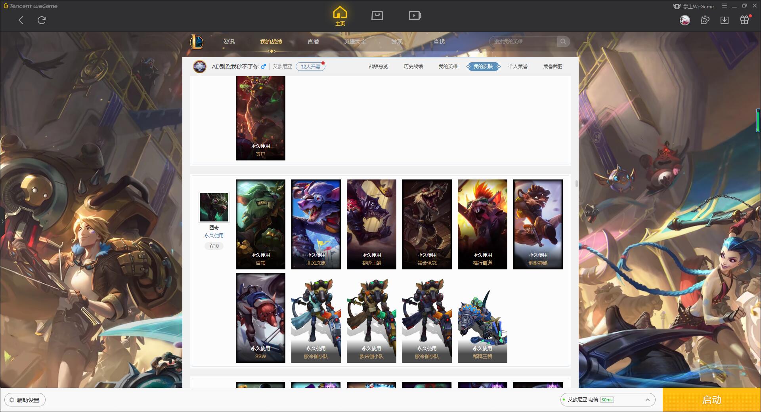Open the 艾欧尼亚 电信 server dropdown

pos(608,400)
